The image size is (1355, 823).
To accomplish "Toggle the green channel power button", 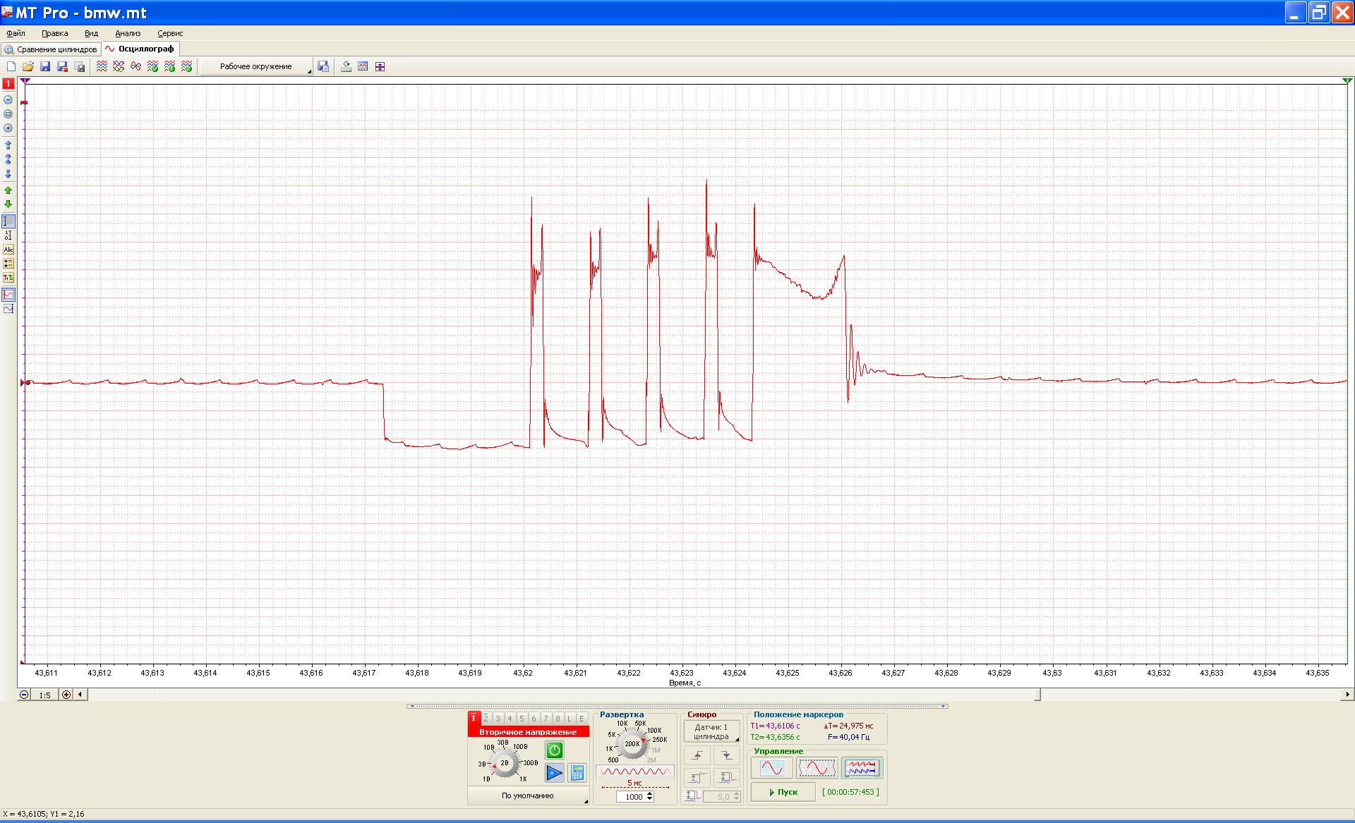I will tap(555, 750).
